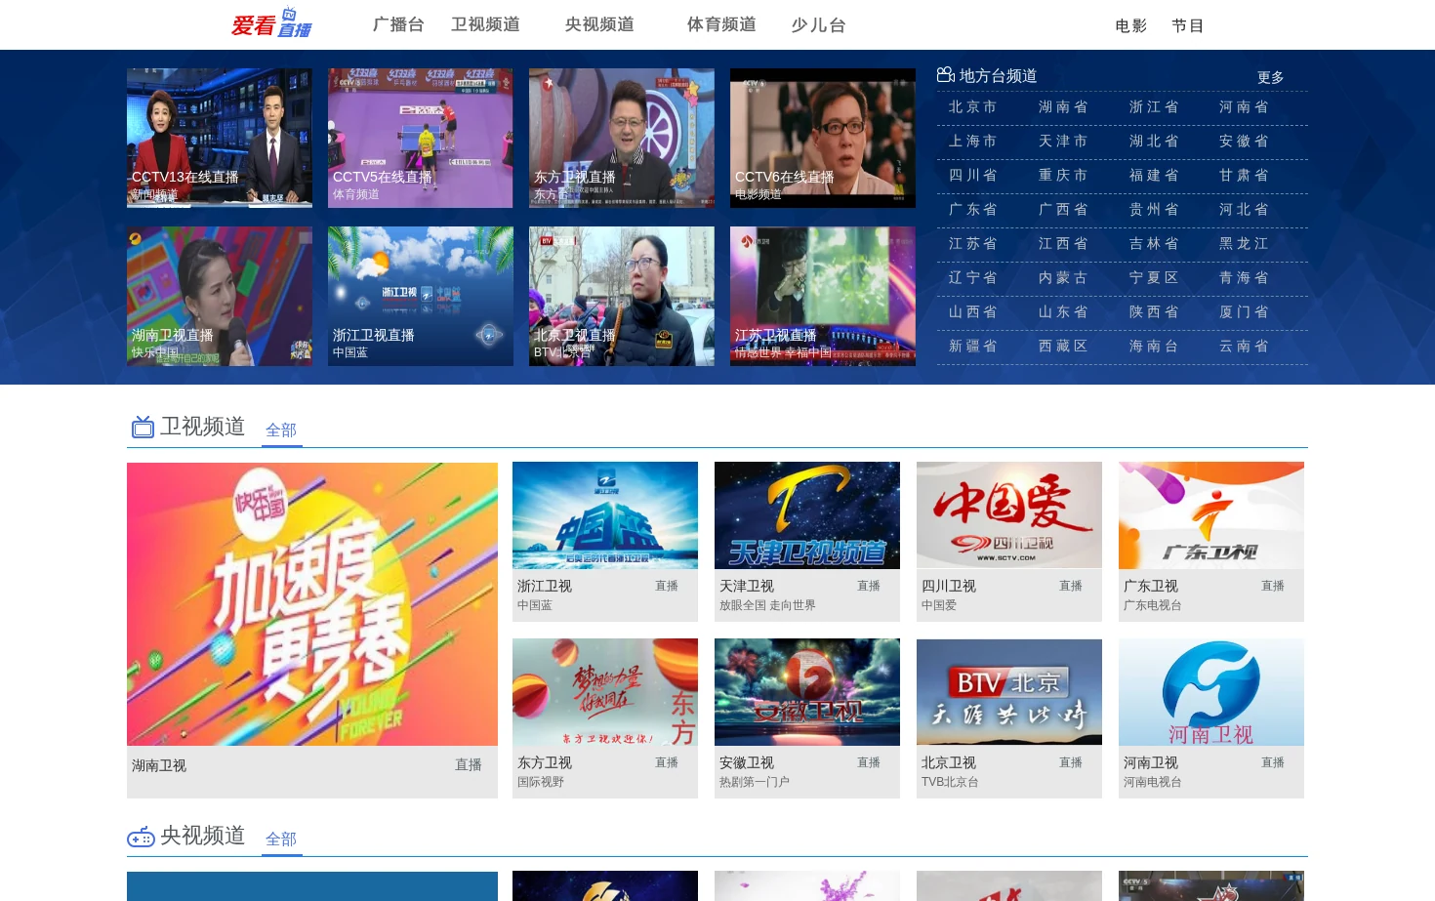
Task: Open the CCTV5在线直播 table tennis thumbnail
Action: [421, 138]
